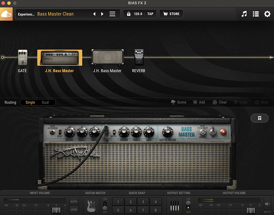Open settings with the gear icon
The height and width of the screenshot is (215, 274).
[x=267, y=14]
